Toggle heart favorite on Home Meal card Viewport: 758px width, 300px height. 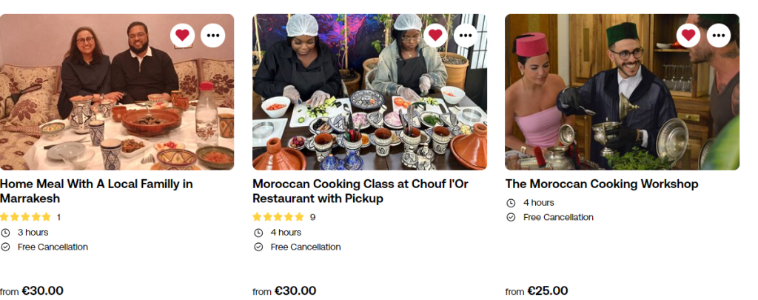point(183,35)
